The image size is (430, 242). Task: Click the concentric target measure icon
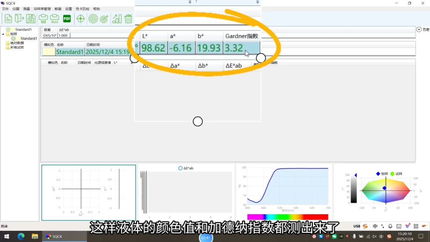pos(93,19)
